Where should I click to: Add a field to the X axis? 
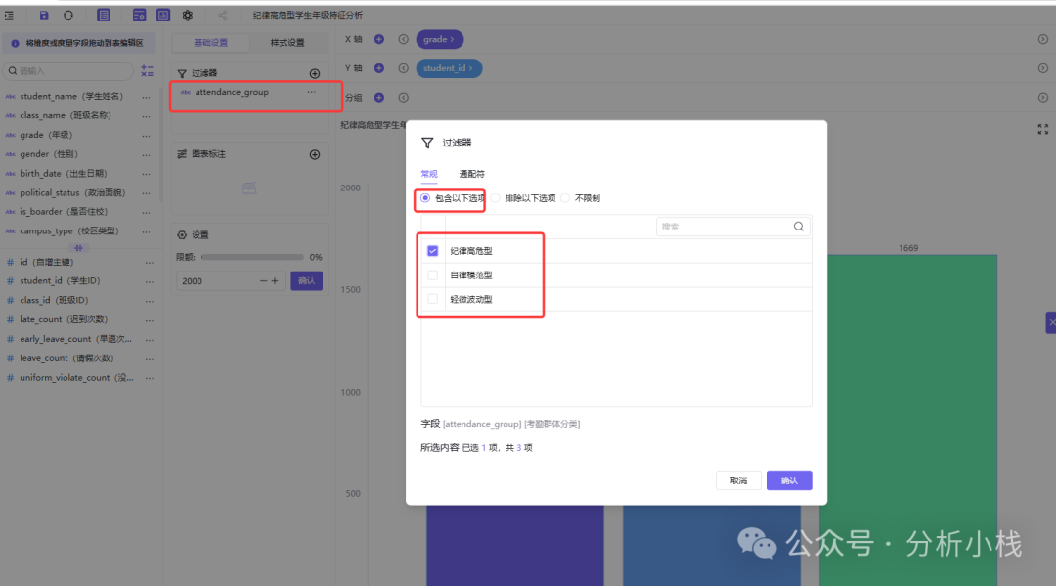pos(379,40)
